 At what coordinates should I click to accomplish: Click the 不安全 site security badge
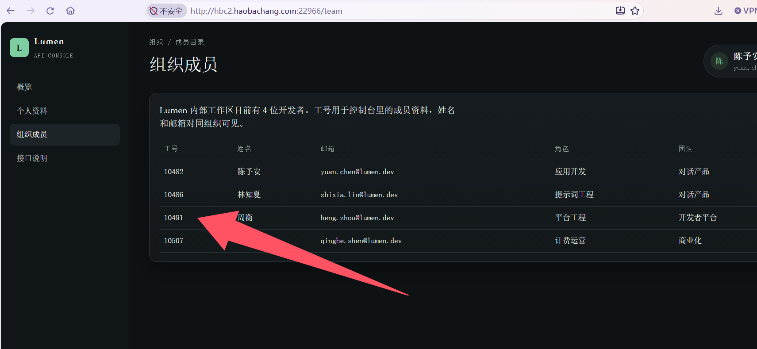click(166, 11)
